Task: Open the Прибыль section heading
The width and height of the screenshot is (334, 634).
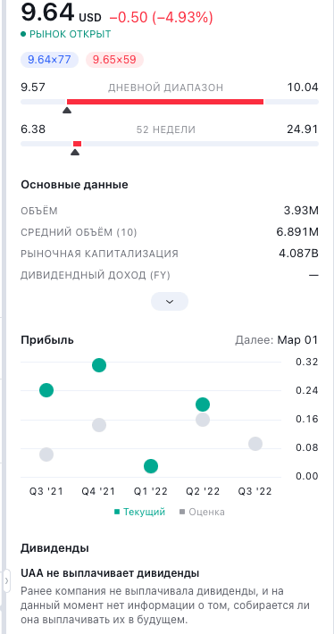Action: tap(47, 340)
